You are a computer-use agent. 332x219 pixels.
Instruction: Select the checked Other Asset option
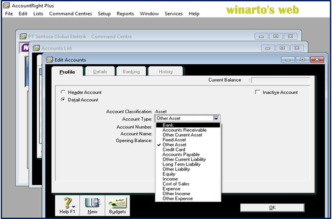[x=188, y=144]
